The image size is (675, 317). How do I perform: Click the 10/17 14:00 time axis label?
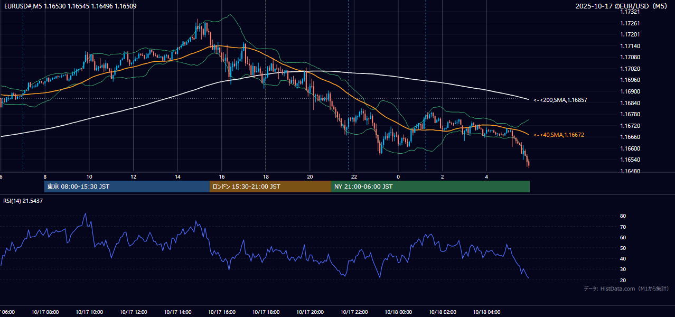[x=177, y=312]
